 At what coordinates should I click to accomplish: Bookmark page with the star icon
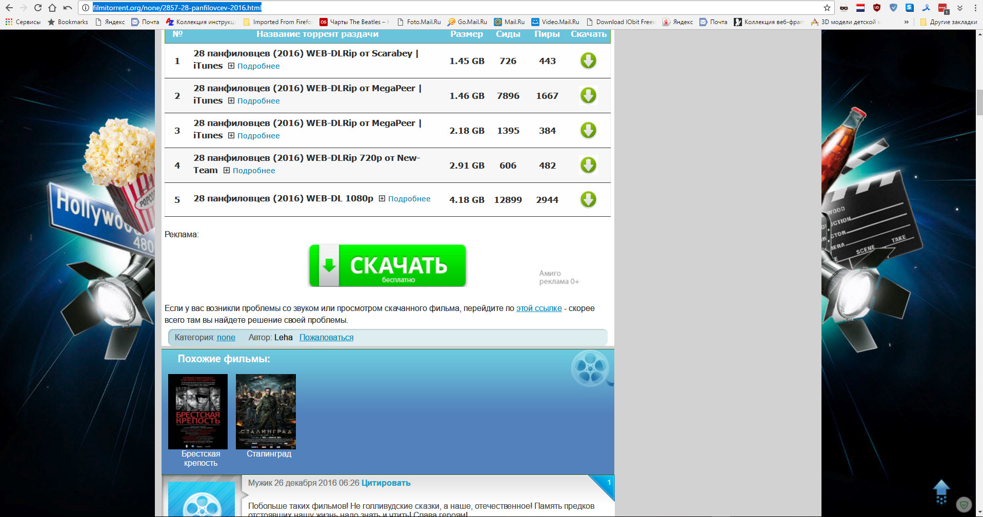pos(827,8)
